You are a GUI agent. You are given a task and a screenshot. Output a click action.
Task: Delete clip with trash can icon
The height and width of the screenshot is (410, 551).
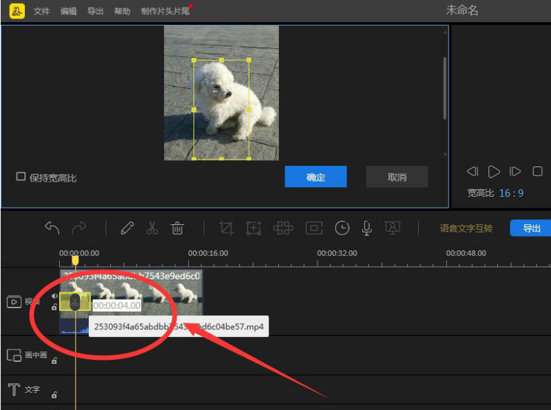177,228
